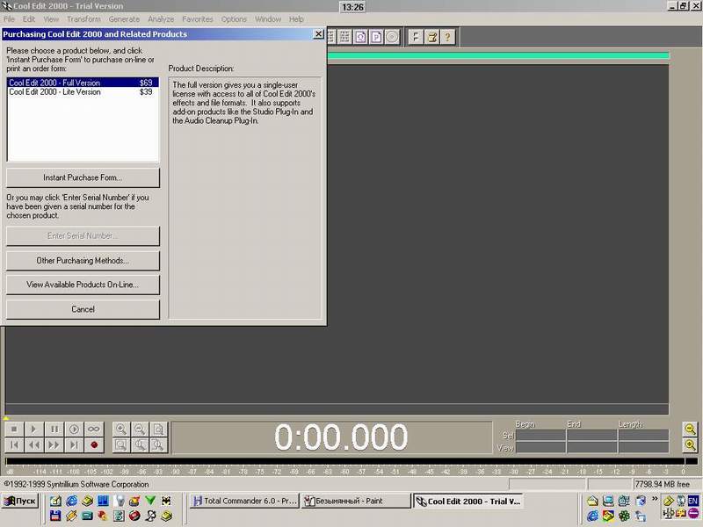Click the CD disc toolbar icon
Viewport: 703px width, 527px height.
(392, 37)
